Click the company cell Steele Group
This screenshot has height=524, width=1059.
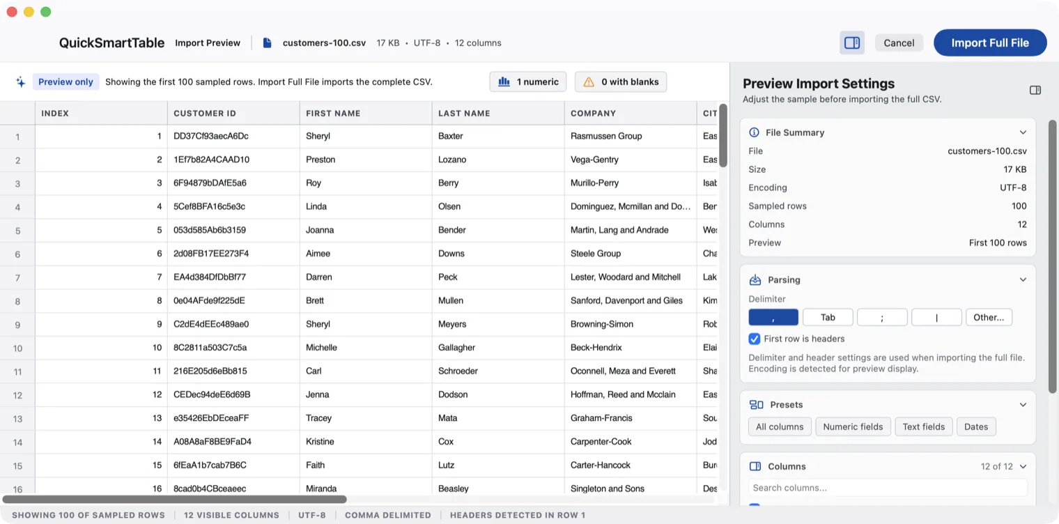(x=631, y=254)
